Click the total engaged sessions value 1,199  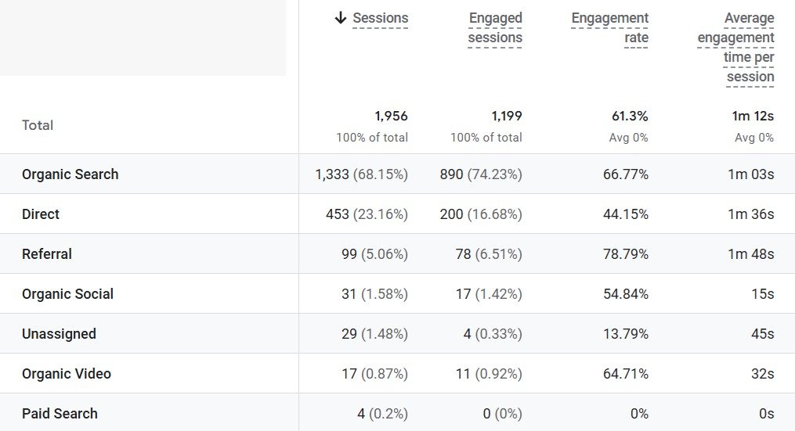click(506, 116)
